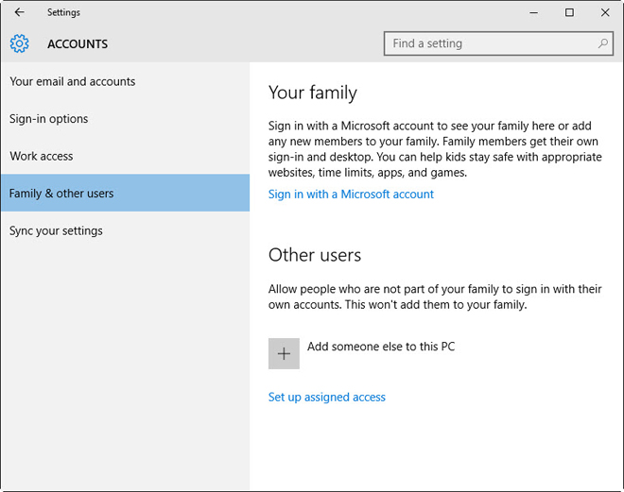The width and height of the screenshot is (624, 492).
Task: Click the magnifier search icon
Action: coord(602,43)
